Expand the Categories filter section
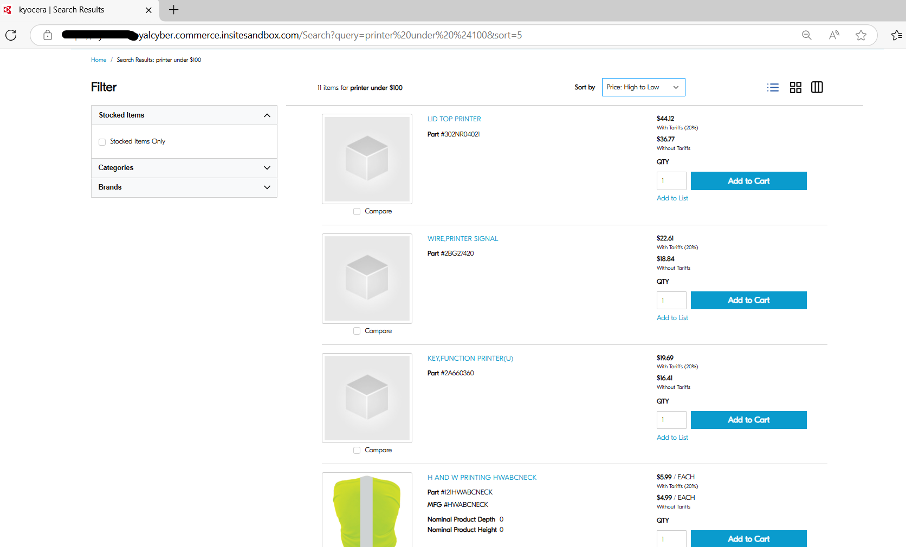 pyautogui.click(x=184, y=168)
